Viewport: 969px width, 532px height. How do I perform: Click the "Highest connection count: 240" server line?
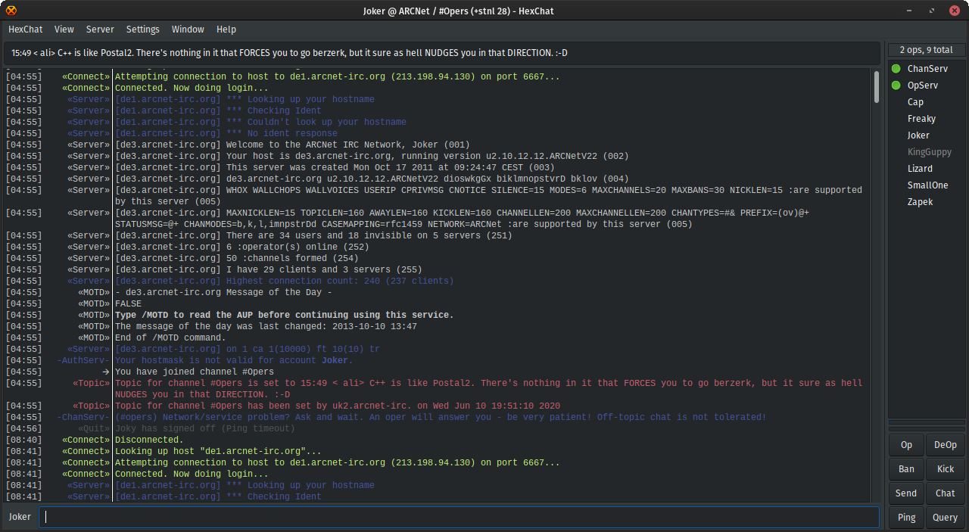pyautogui.click(x=285, y=281)
